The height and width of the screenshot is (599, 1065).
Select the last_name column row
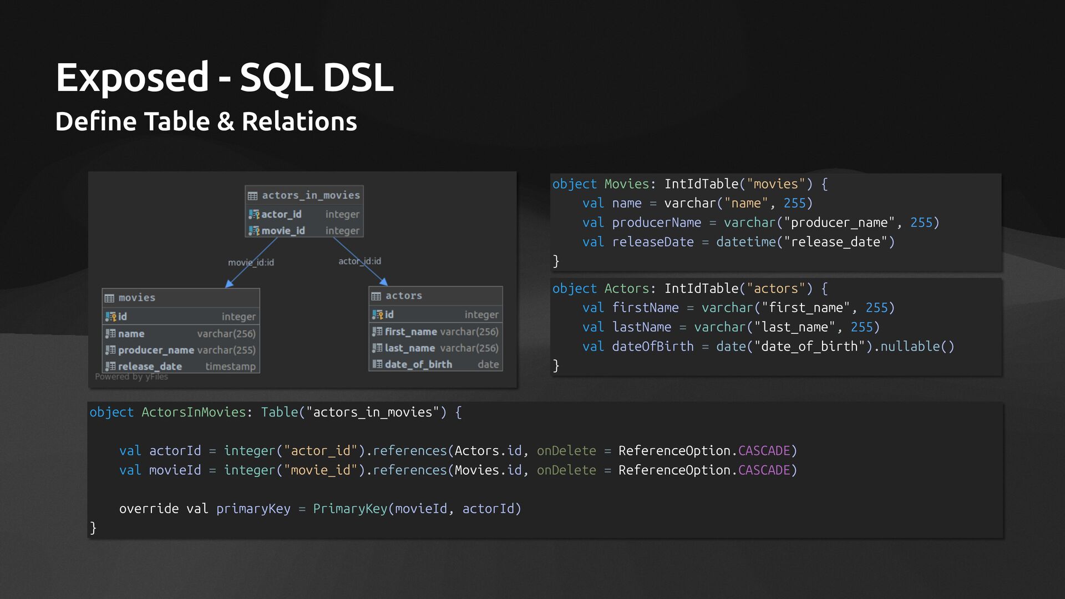pyautogui.click(x=435, y=348)
